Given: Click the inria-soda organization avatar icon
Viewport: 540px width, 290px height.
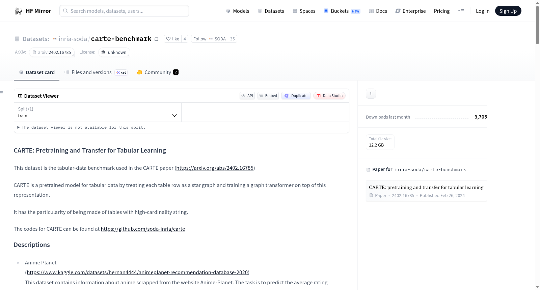Looking at the screenshot, I should [55, 39].
